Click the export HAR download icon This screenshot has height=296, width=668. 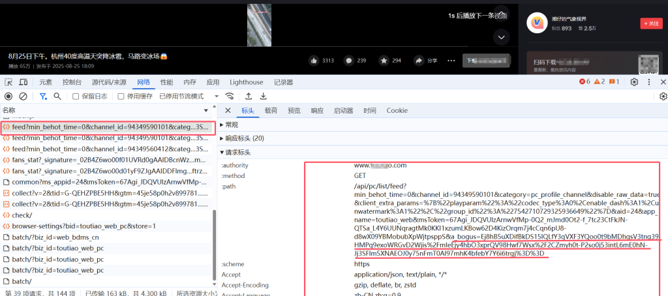click(264, 96)
